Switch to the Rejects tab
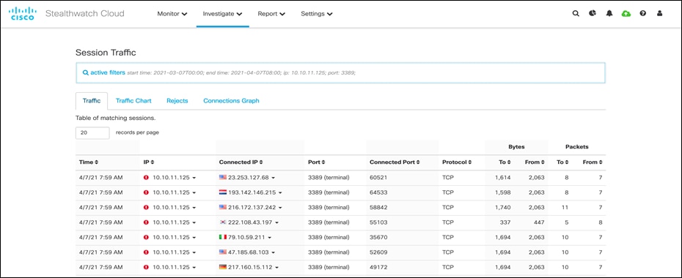This screenshot has height=278, width=682. click(x=177, y=101)
